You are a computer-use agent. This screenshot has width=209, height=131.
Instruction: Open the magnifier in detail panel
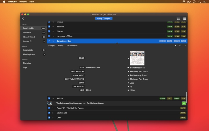click(x=180, y=46)
